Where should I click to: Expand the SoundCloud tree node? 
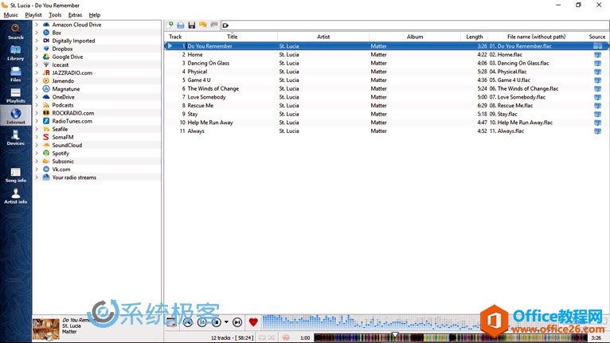(37, 145)
